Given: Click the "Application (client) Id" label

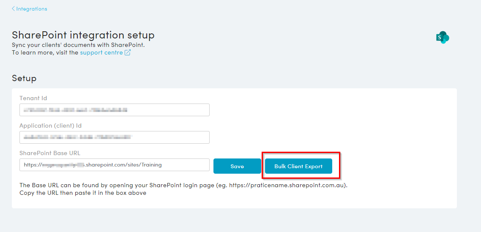Looking at the screenshot, I should (x=51, y=126).
